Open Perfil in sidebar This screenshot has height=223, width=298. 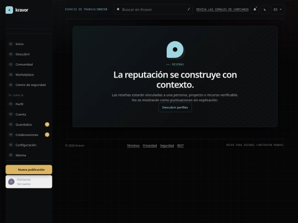coord(29,104)
